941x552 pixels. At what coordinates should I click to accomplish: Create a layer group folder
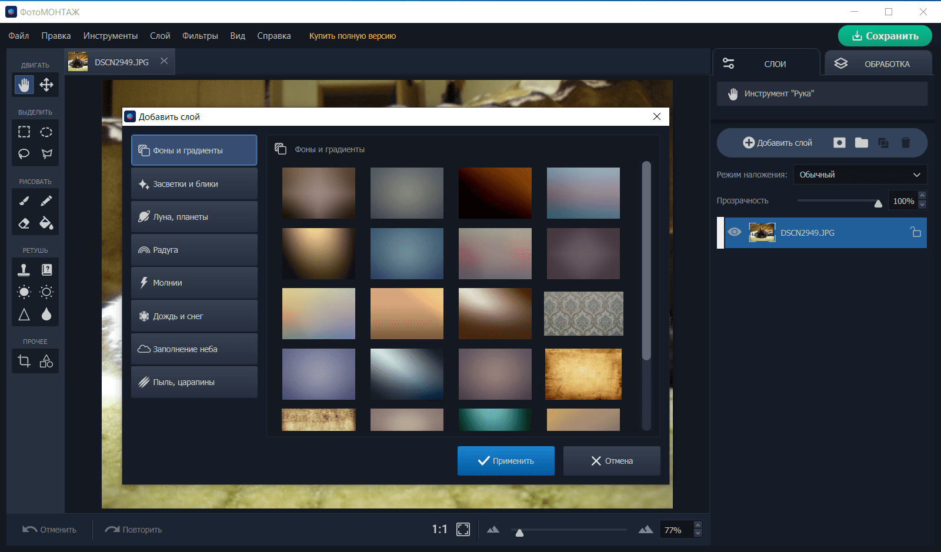862,143
